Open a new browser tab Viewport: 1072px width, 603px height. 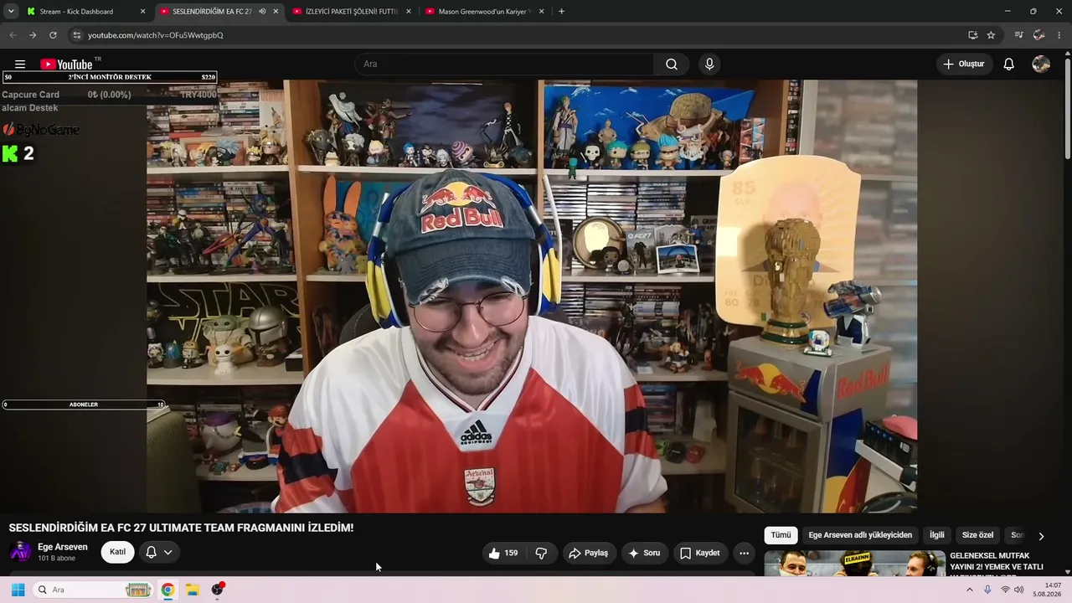tap(561, 12)
